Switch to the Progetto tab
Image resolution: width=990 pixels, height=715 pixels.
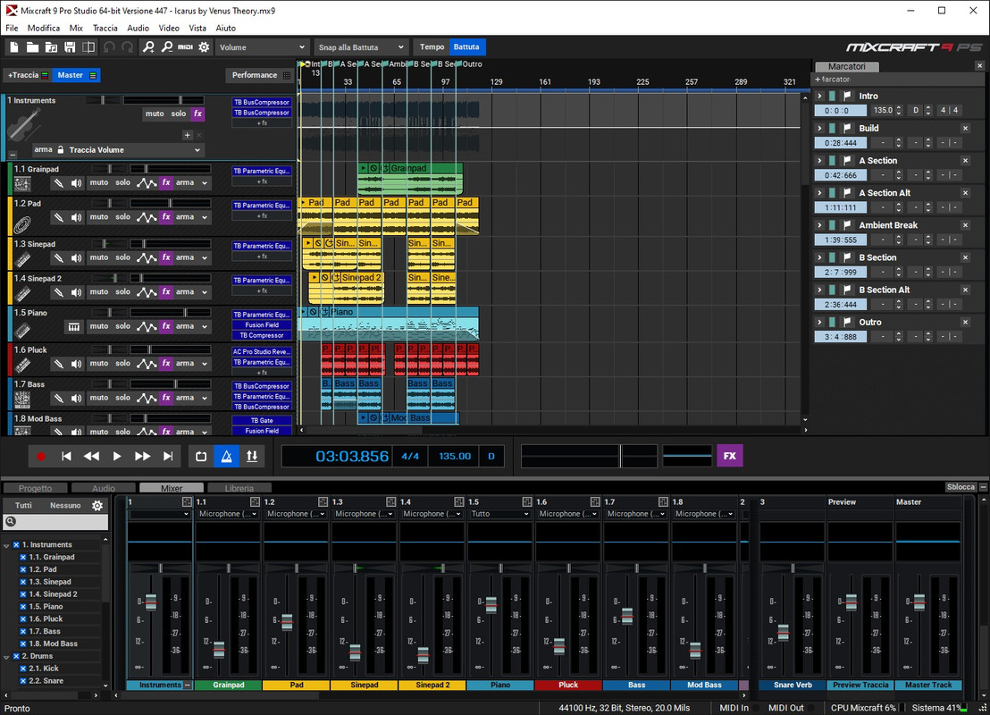point(36,488)
